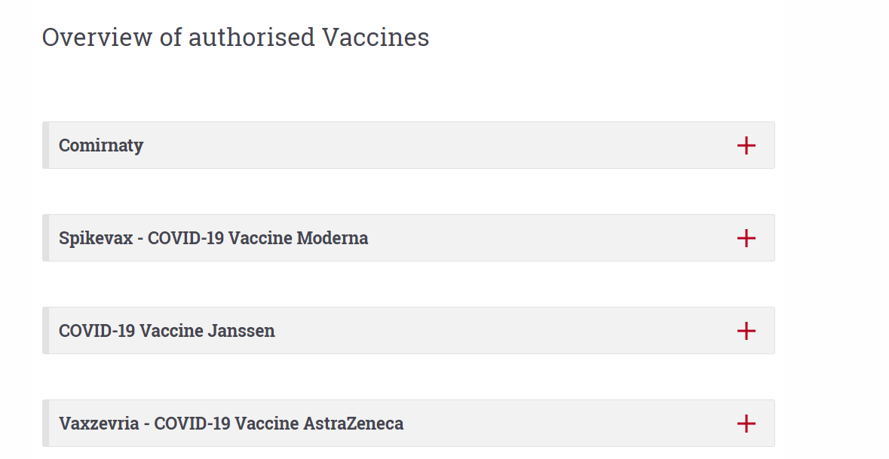The image size is (889, 459).
Task: Open the COVID-19 Vaccine Janssen accordion panel
Action: 407,331
